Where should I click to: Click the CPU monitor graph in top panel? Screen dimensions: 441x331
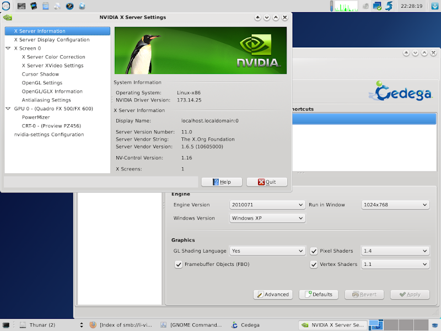(346, 6)
